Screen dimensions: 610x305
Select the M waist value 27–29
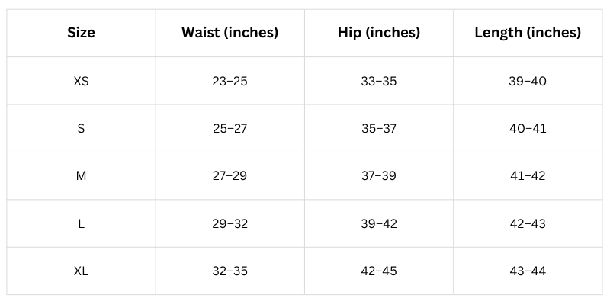coord(230,176)
